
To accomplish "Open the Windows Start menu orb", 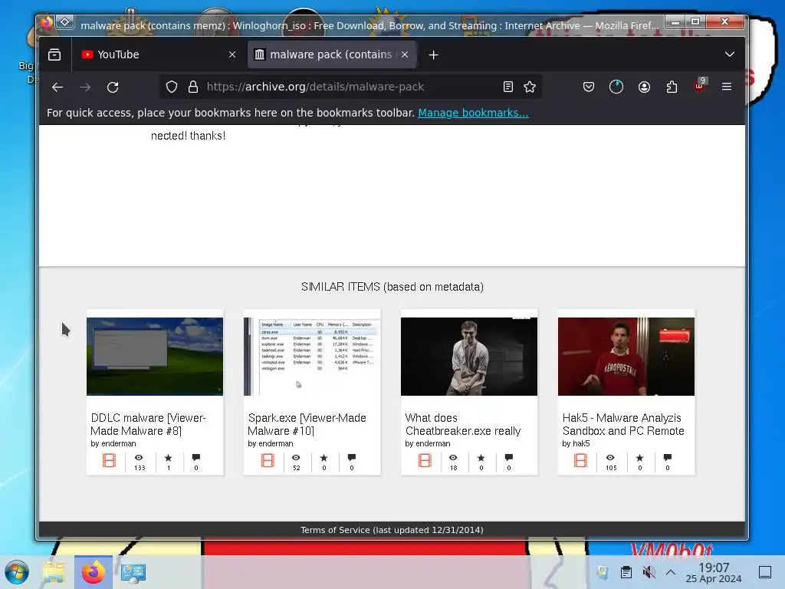I will tap(17, 572).
